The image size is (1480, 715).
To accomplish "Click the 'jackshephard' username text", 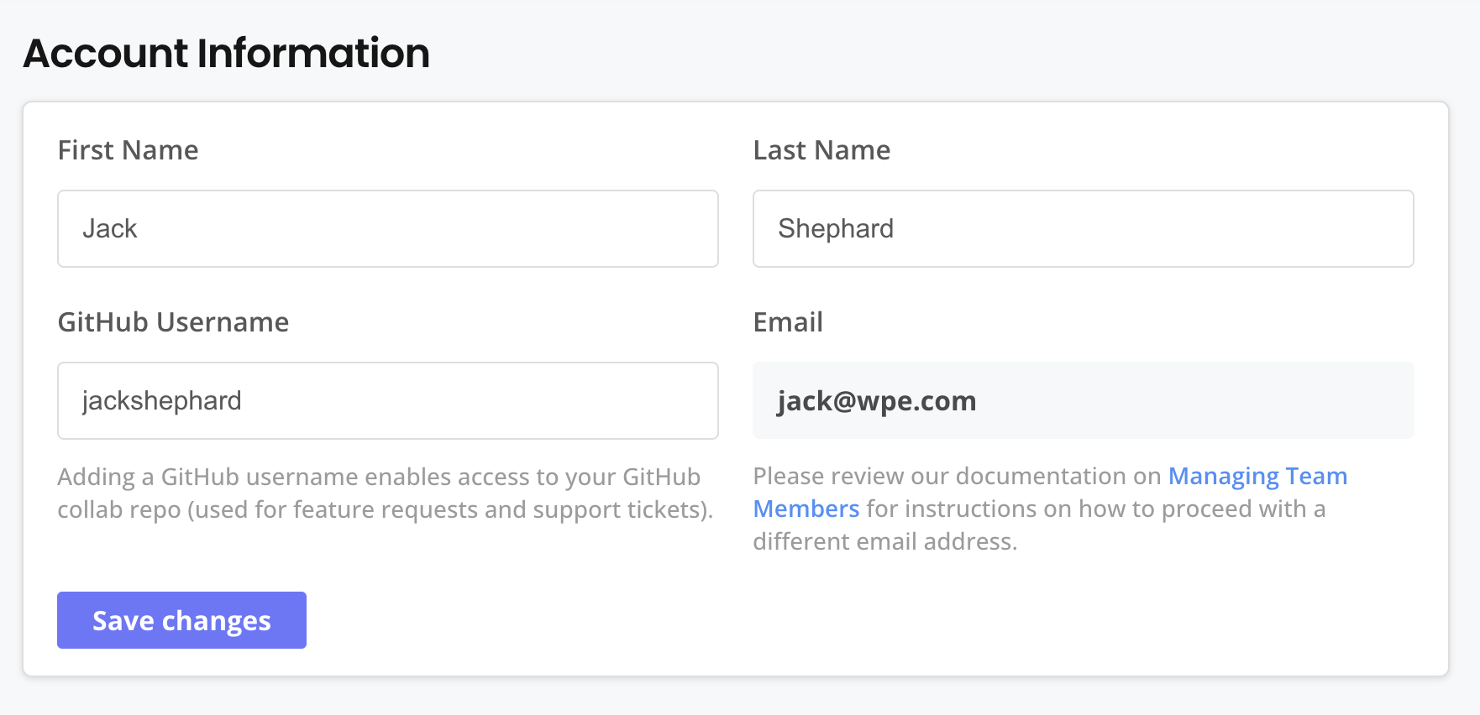I will tap(161, 400).
